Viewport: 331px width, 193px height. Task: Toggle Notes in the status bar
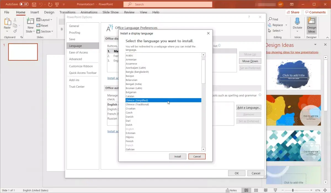pyautogui.click(x=231, y=190)
